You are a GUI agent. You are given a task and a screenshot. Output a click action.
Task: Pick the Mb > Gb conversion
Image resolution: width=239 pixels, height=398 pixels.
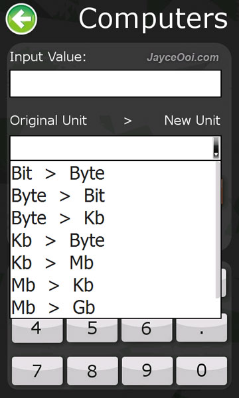(x=114, y=307)
